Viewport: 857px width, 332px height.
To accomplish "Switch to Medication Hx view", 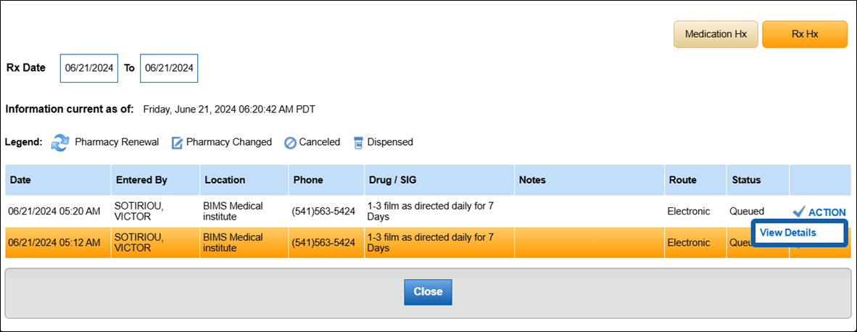I will 716,34.
